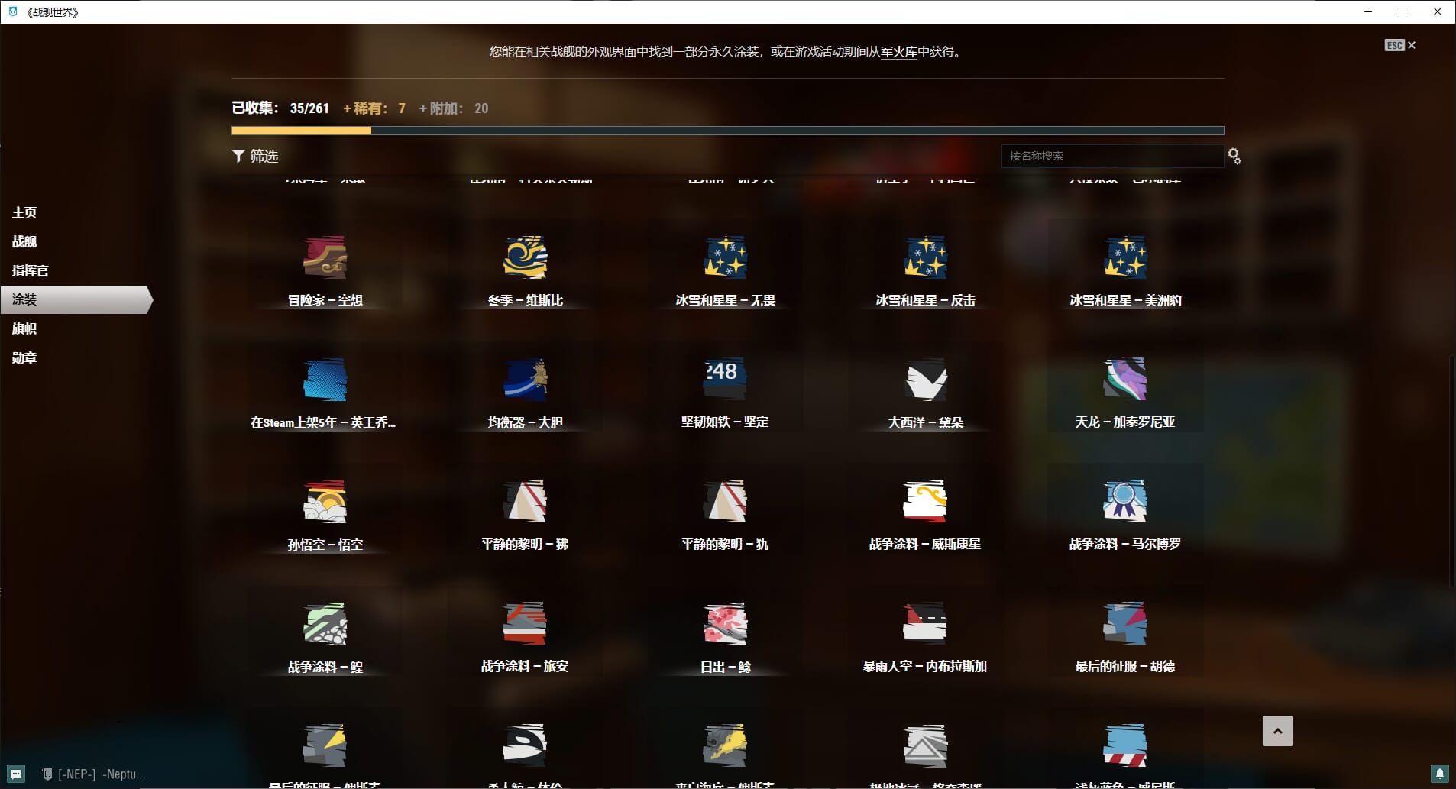Open the 坚韧如铁 – 坚定 camouflage icon
1456x789 pixels.
[x=724, y=379]
